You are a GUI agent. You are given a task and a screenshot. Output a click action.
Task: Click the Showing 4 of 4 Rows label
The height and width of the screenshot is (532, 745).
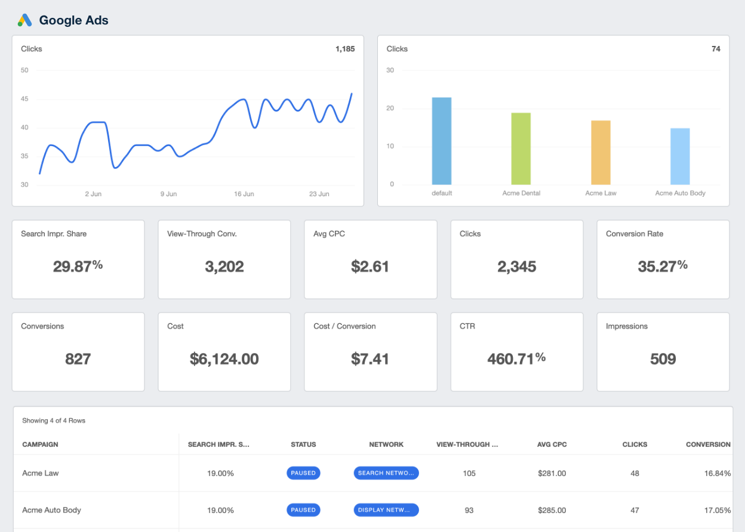click(54, 420)
